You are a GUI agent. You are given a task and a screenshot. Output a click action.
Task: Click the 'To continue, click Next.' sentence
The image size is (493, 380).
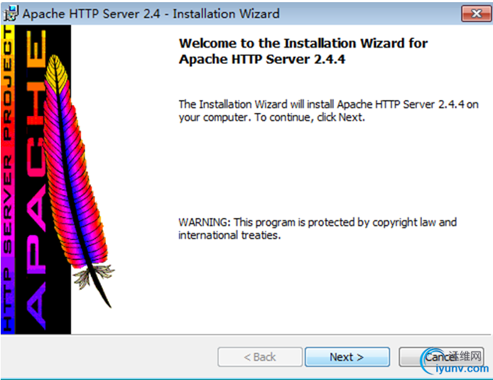click(310, 117)
